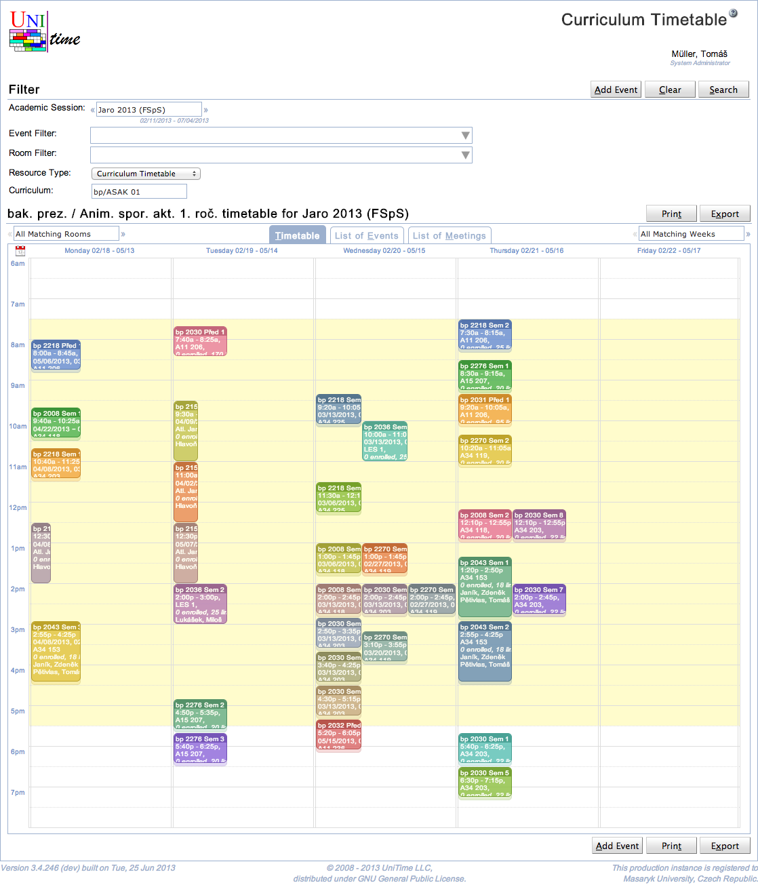
Task: Open Thursday event bp 2043 Sem 1 at 1:20p
Action: (x=485, y=587)
